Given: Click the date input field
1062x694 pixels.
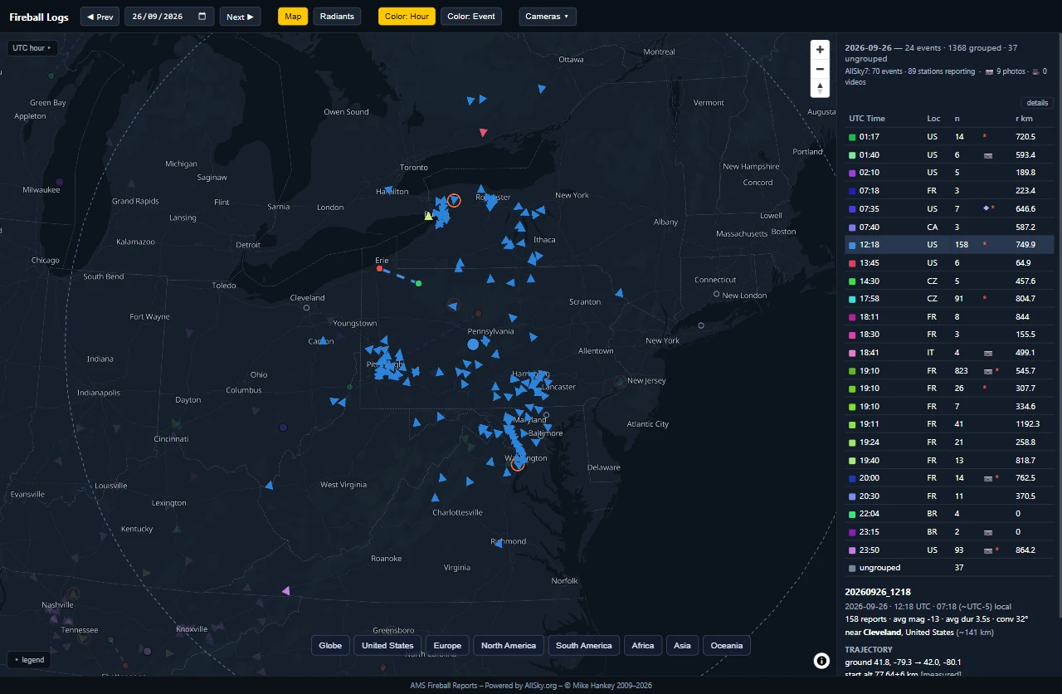Looking at the screenshot, I should tap(169, 17).
